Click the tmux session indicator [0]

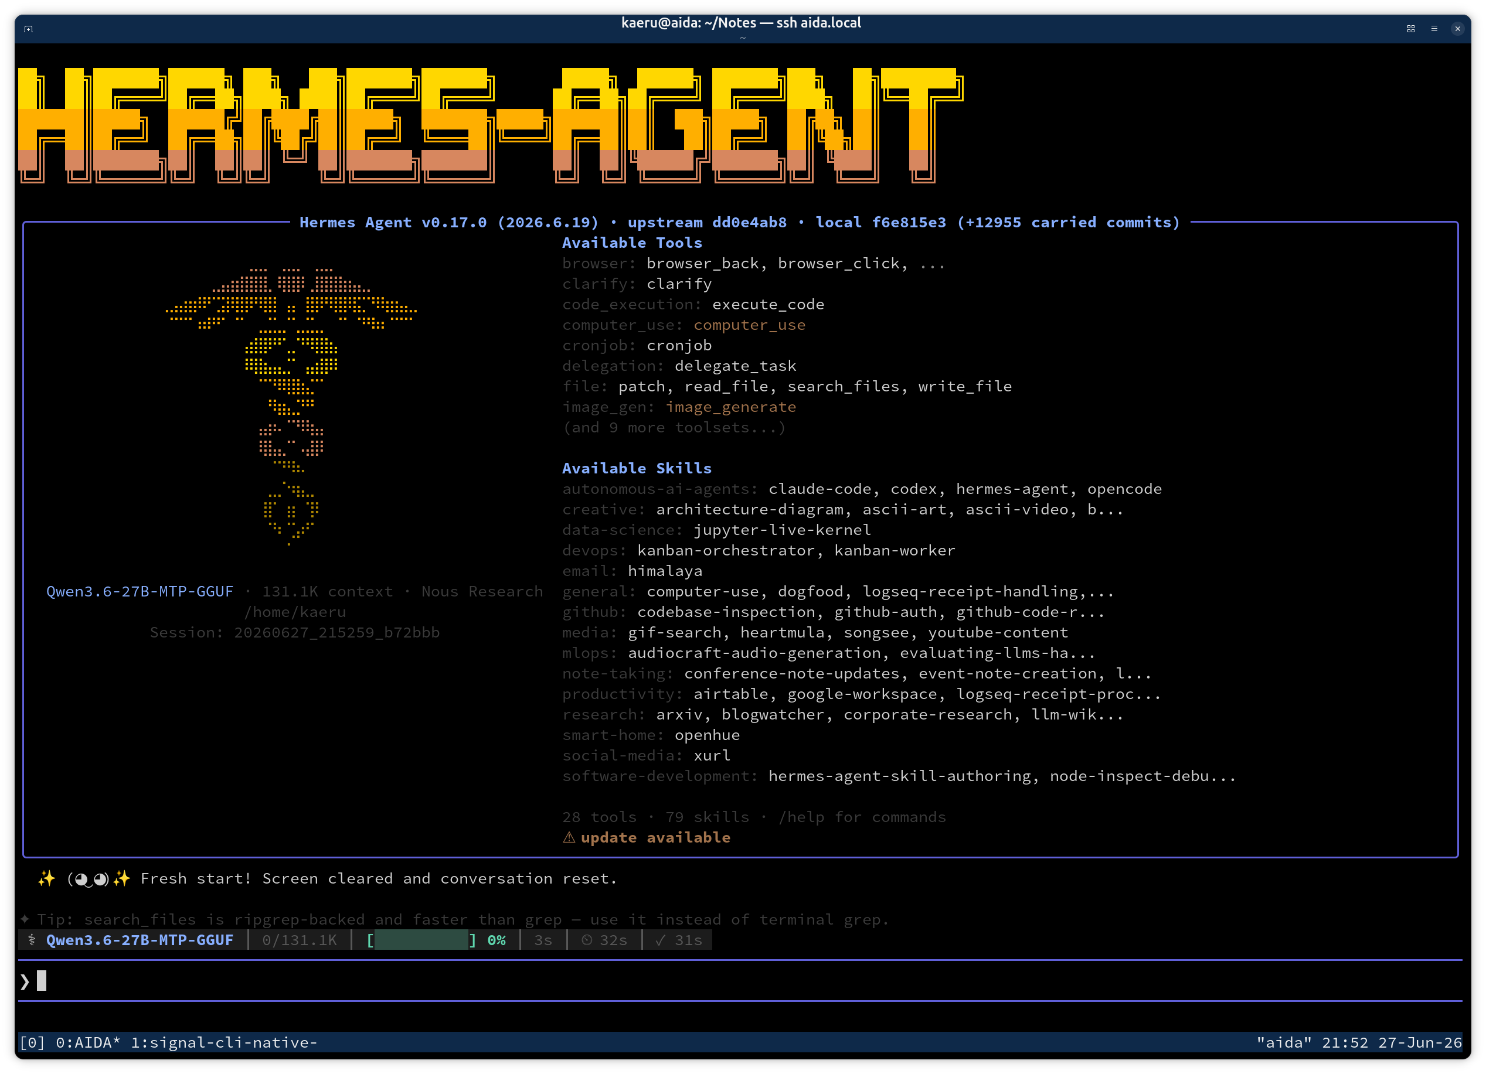[32, 1042]
